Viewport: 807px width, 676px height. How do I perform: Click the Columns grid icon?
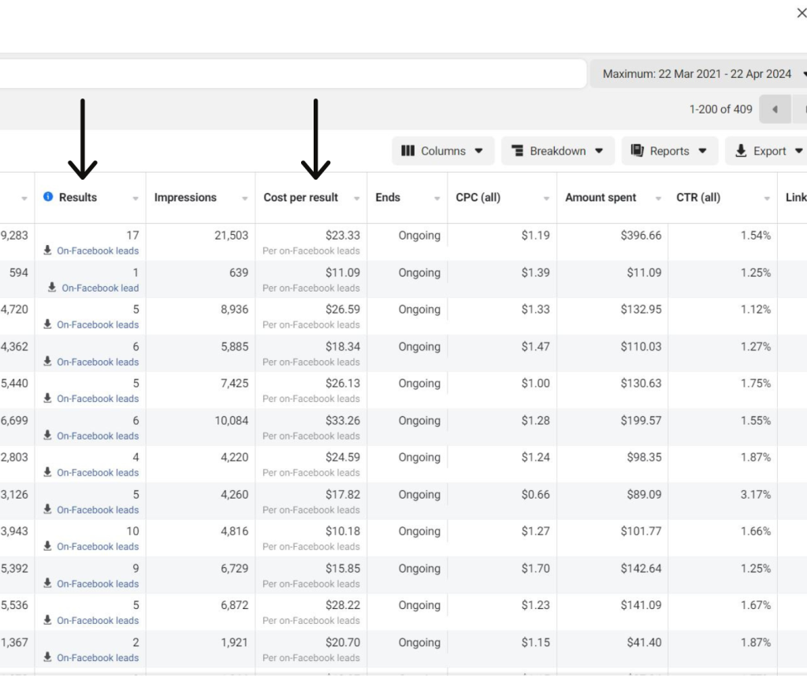pyautogui.click(x=407, y=151)
